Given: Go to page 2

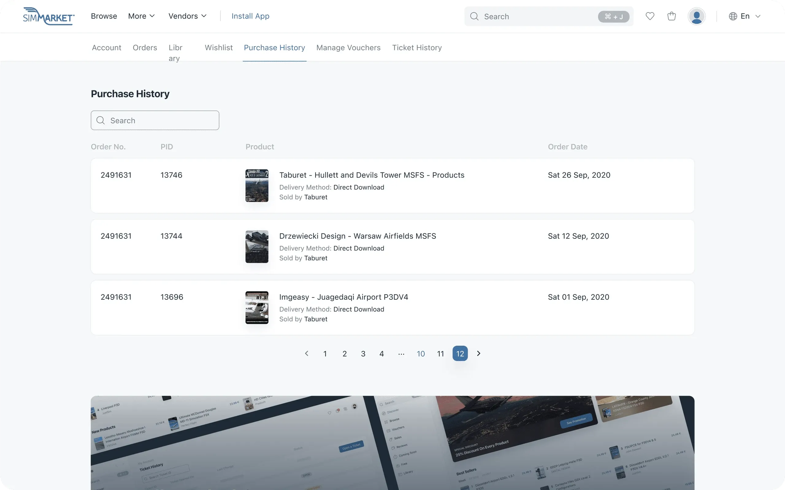Looking at the screenshot, I should pyautogui.click(x=344, y=354).
